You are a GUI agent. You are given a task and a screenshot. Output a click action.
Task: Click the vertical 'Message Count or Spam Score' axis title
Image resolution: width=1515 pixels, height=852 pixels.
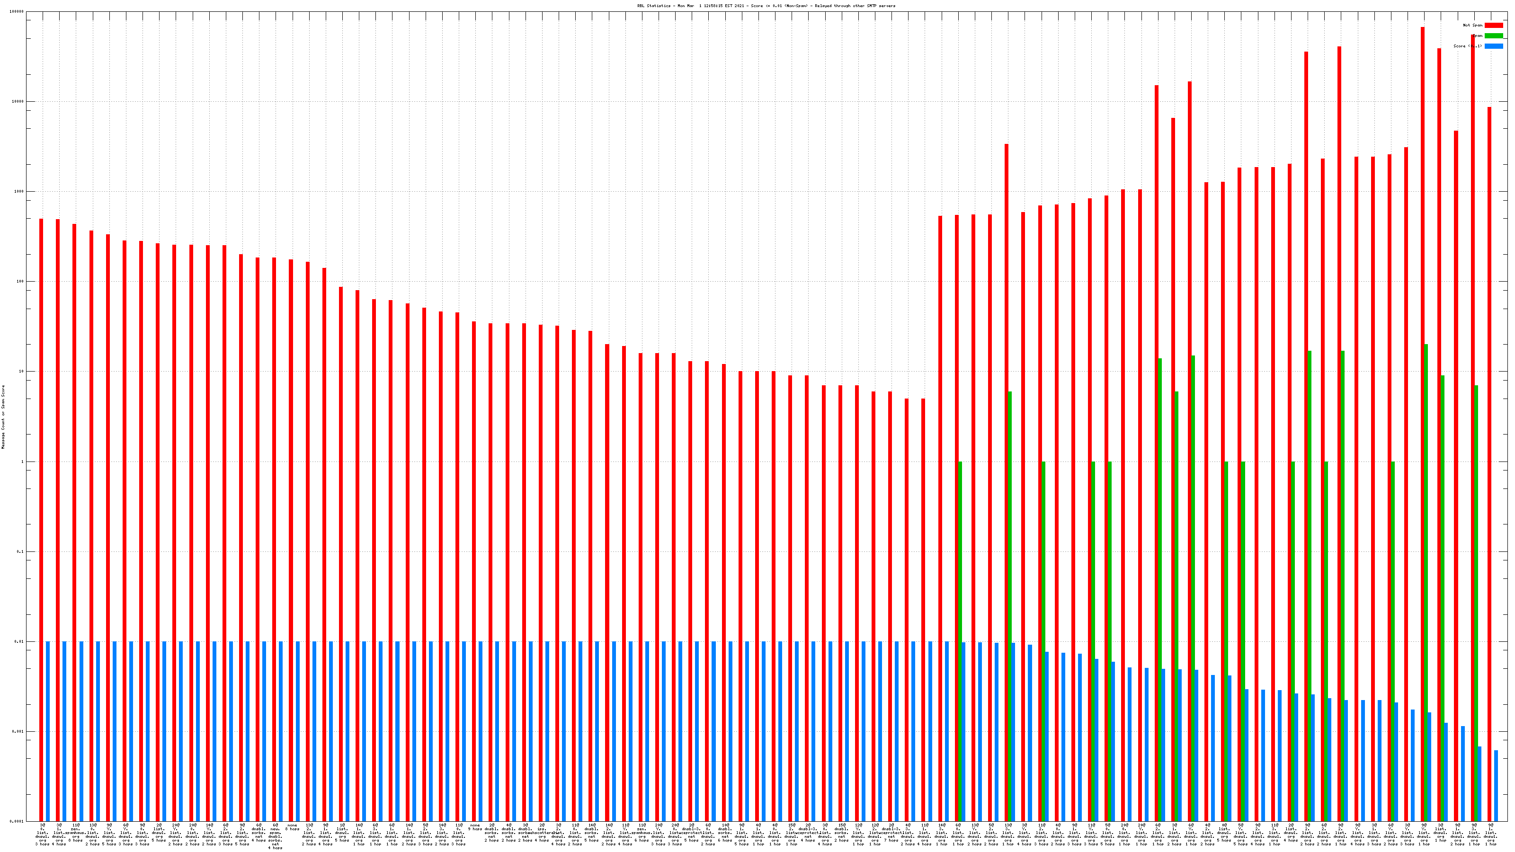point(3,417)
